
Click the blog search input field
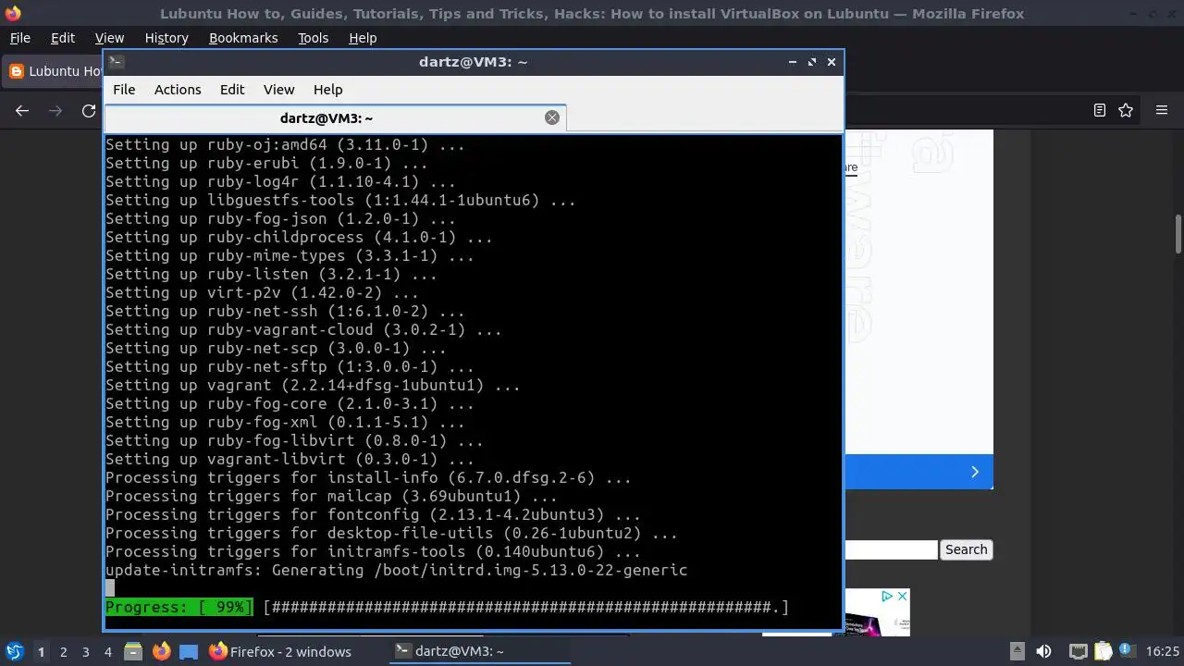891,549
